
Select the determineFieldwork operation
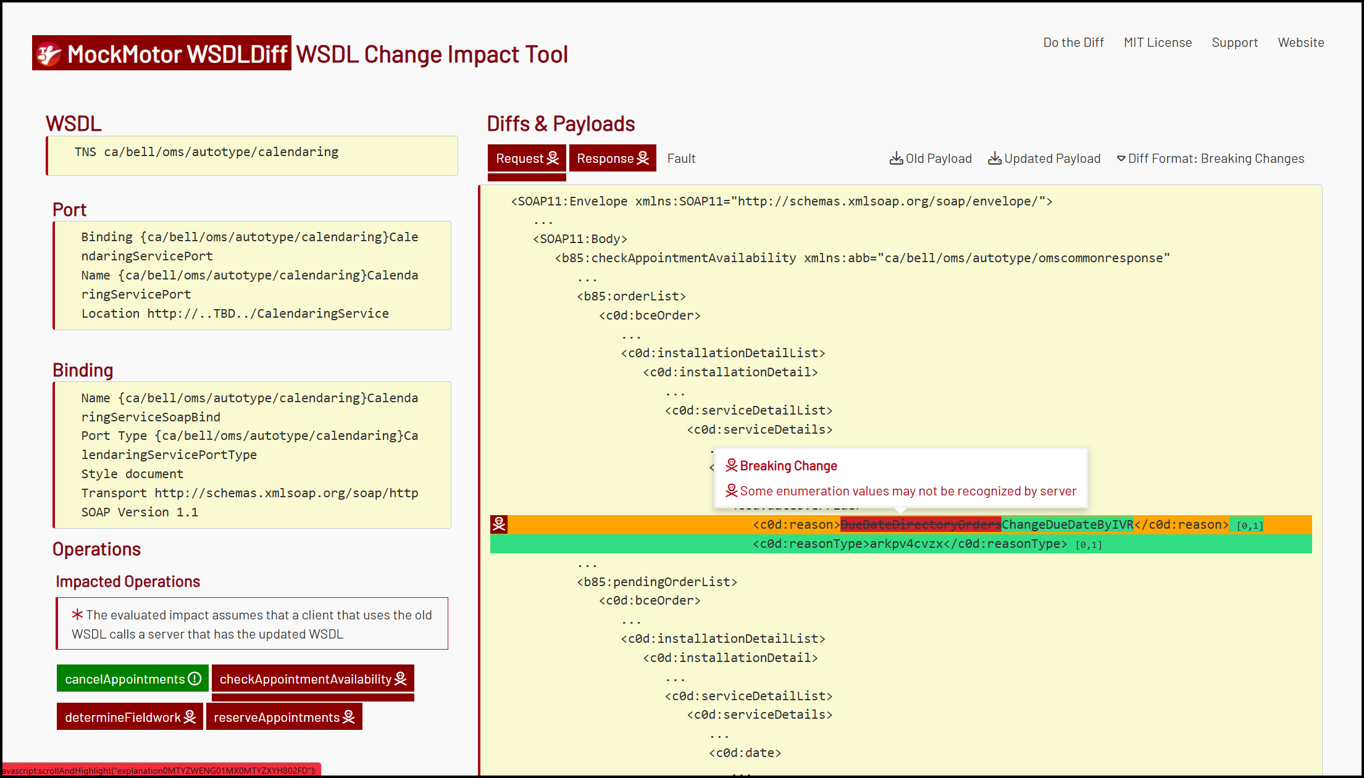130,717
